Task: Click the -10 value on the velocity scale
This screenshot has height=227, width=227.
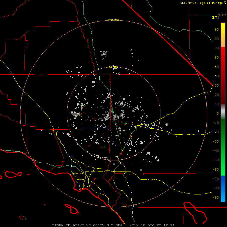Action: coord(216,123)
